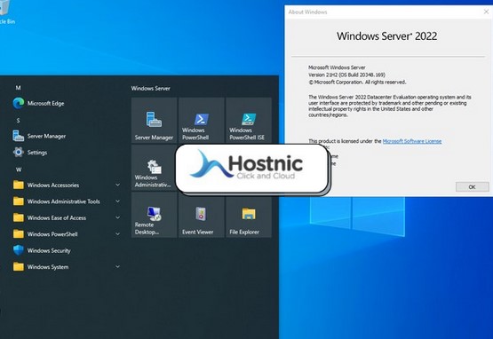Open the Settings gear icon

pos(19,153)
